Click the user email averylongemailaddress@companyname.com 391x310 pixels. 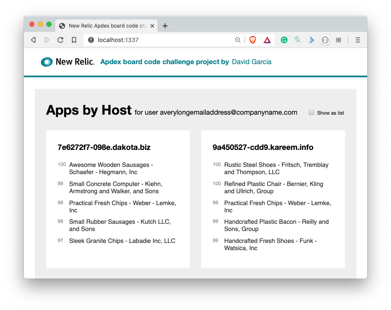point(228,113)
